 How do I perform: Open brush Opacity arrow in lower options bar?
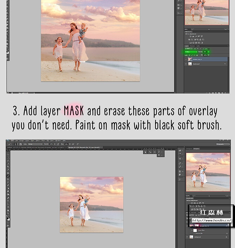pos(55,144)
